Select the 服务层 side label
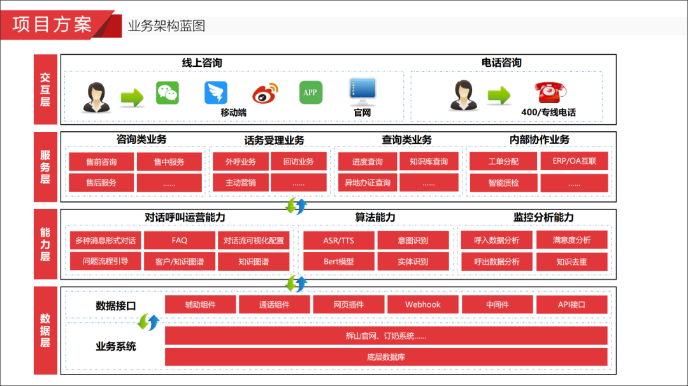The width and height of the screenshot is (688, 386). tap(45, 167)
